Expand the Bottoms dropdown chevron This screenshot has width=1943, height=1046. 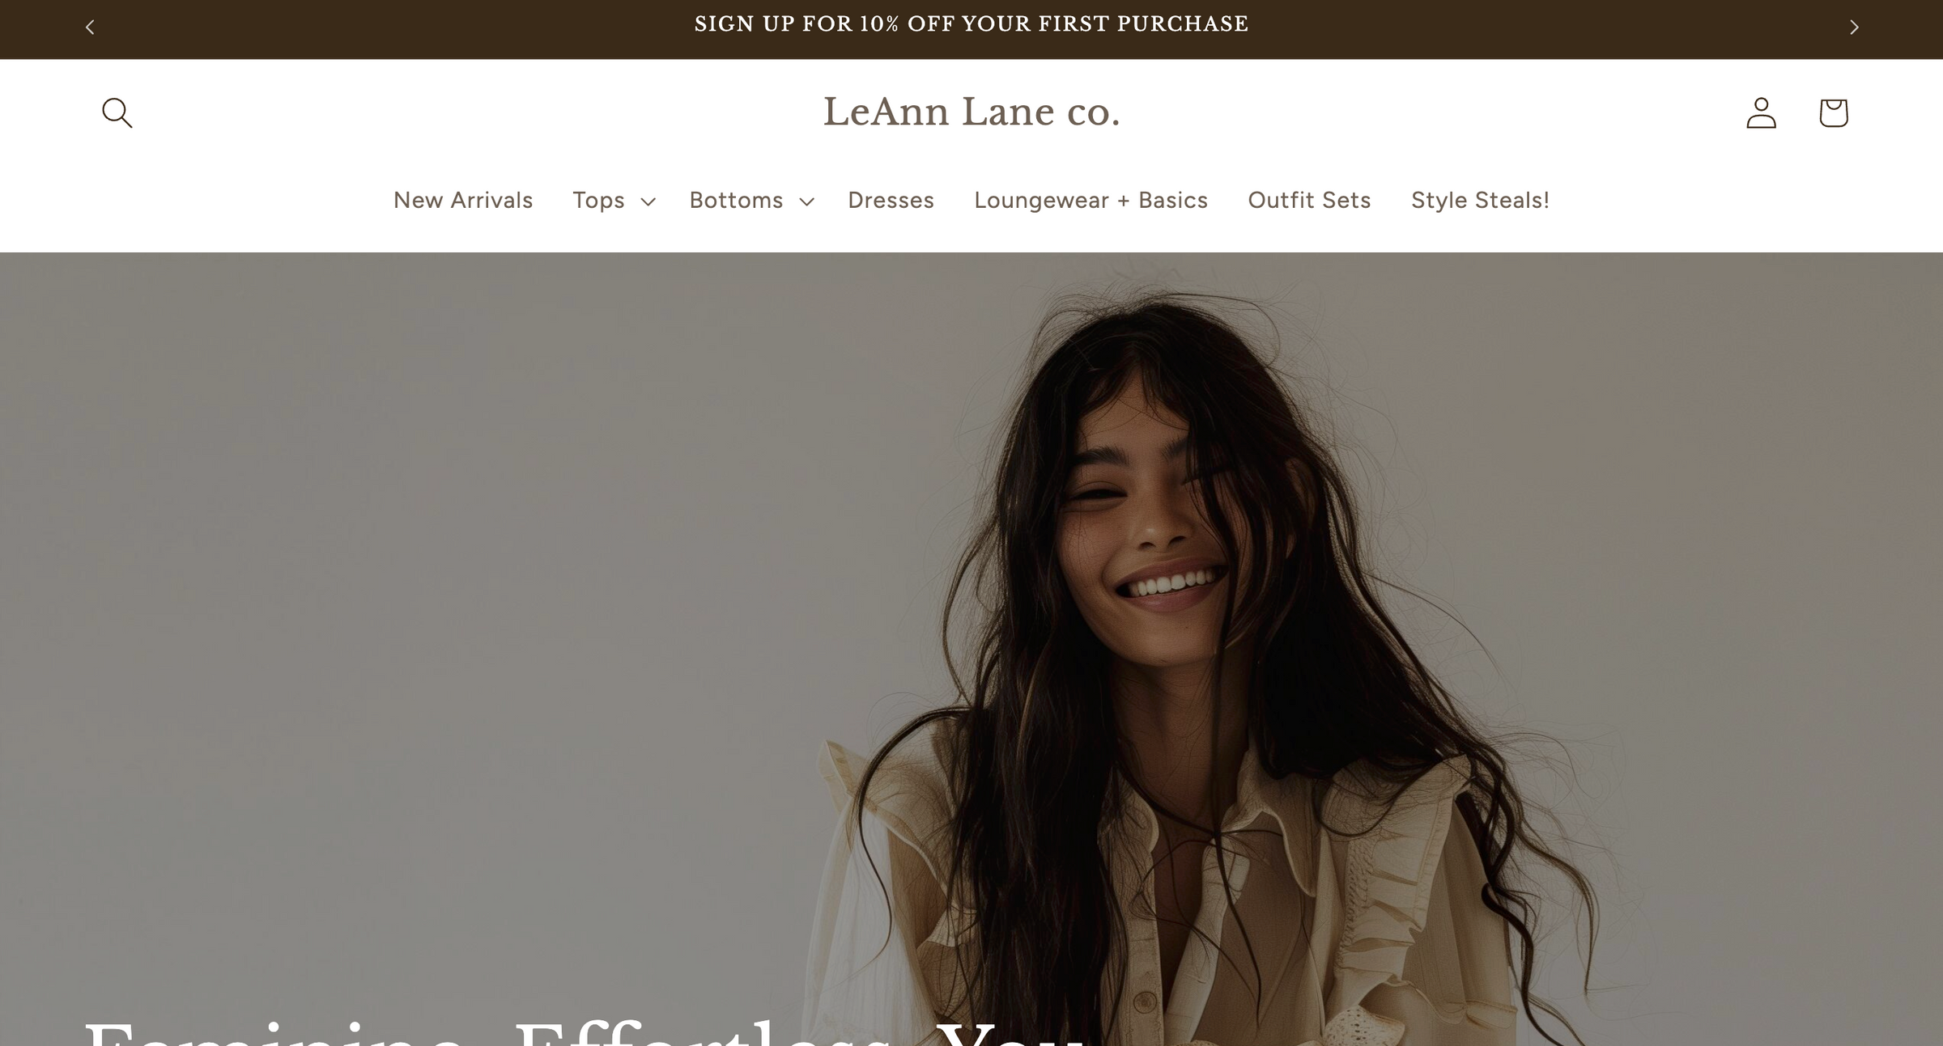806,201
